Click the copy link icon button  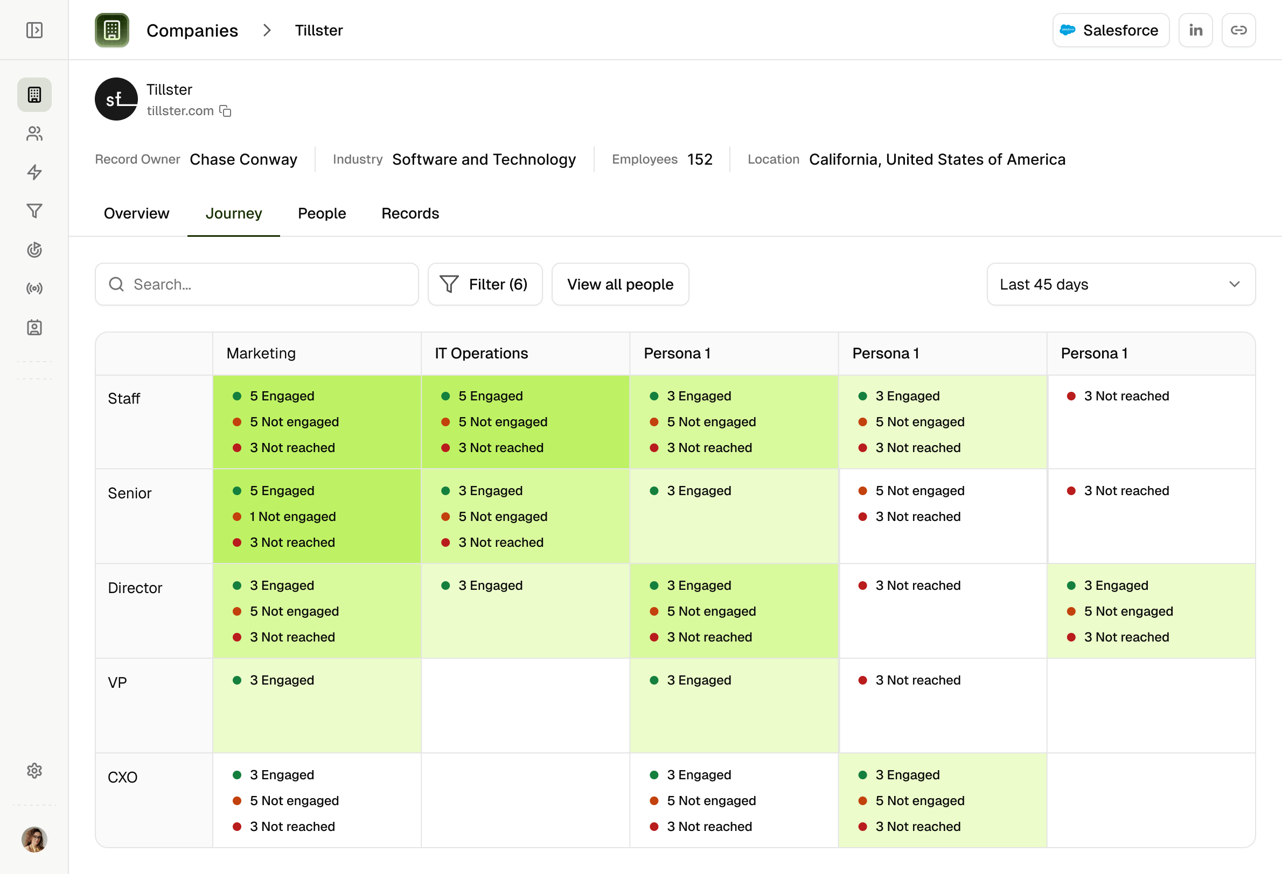1238,30
